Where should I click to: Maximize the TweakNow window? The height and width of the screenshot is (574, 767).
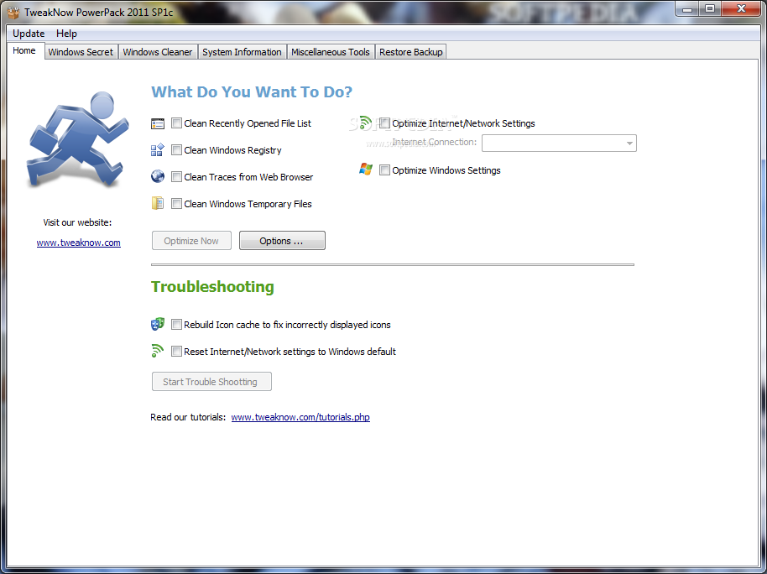click(710, 8)
